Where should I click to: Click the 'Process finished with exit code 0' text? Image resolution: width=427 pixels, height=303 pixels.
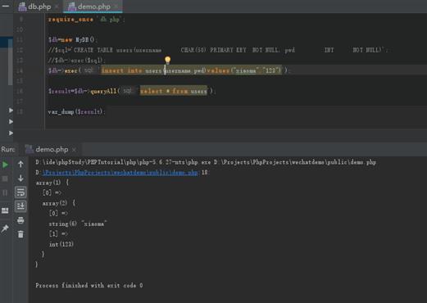(x=89, y=286)
